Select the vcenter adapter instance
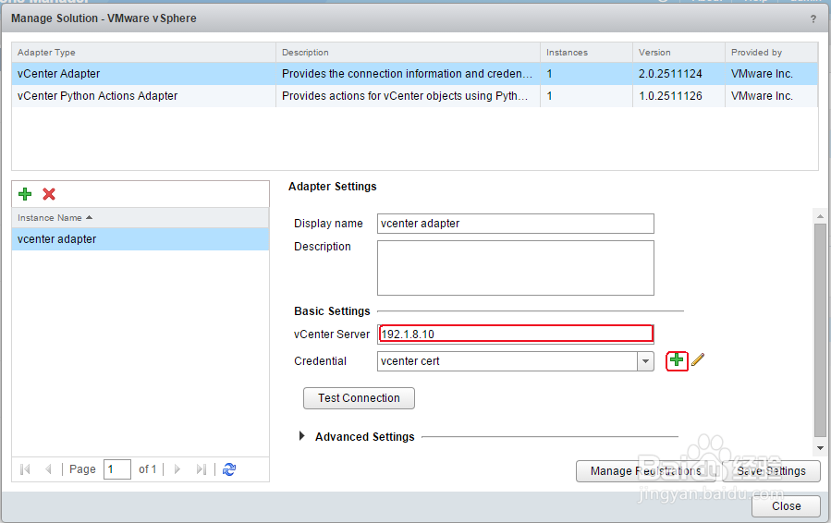Viewport: 831px width, 523px height. click(141, 239)
